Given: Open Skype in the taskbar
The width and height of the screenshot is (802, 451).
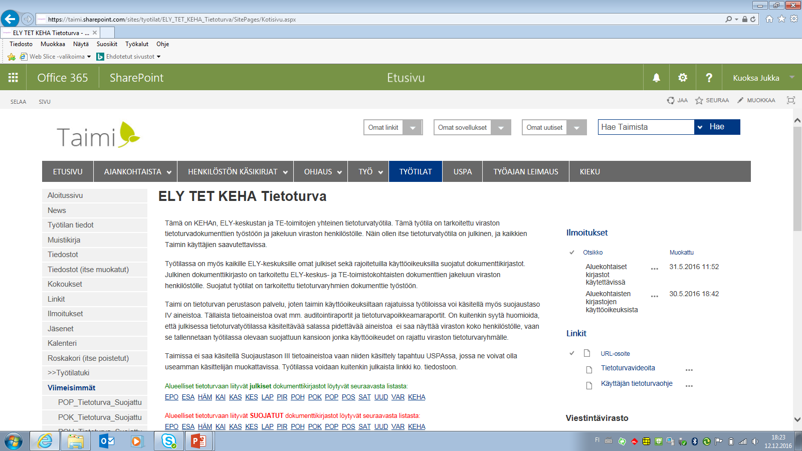Looking at the screenshot, I should tap(169, 441).
